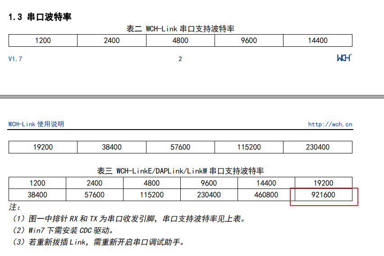384x256 pixels.
Task: Click note (1) about RX and TX pins
Action: [x=128, y=219]
